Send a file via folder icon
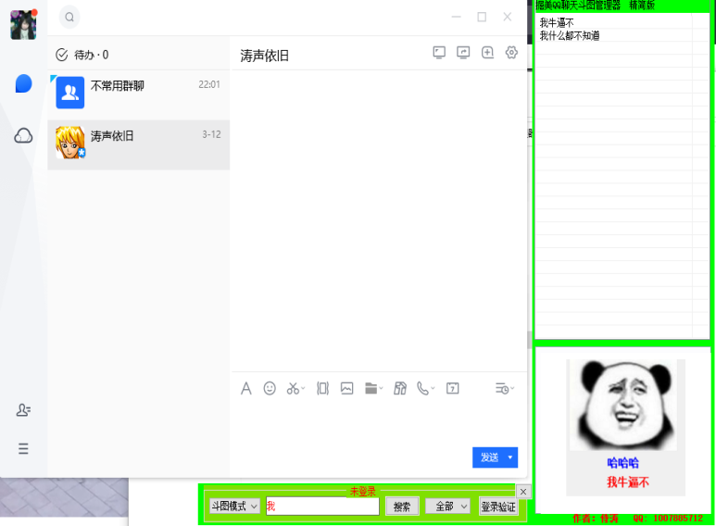Viewport: 716px width, 526px height. (x=371, y=389)
